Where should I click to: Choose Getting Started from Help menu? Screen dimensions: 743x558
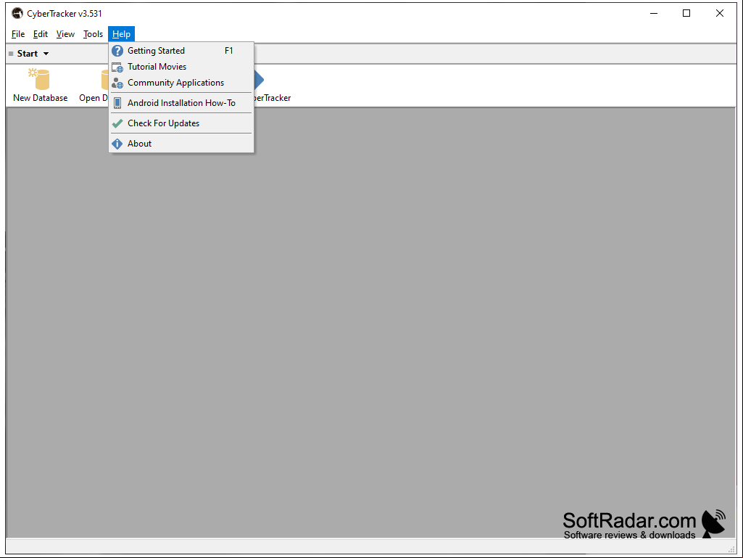click(x=181, y=51)
